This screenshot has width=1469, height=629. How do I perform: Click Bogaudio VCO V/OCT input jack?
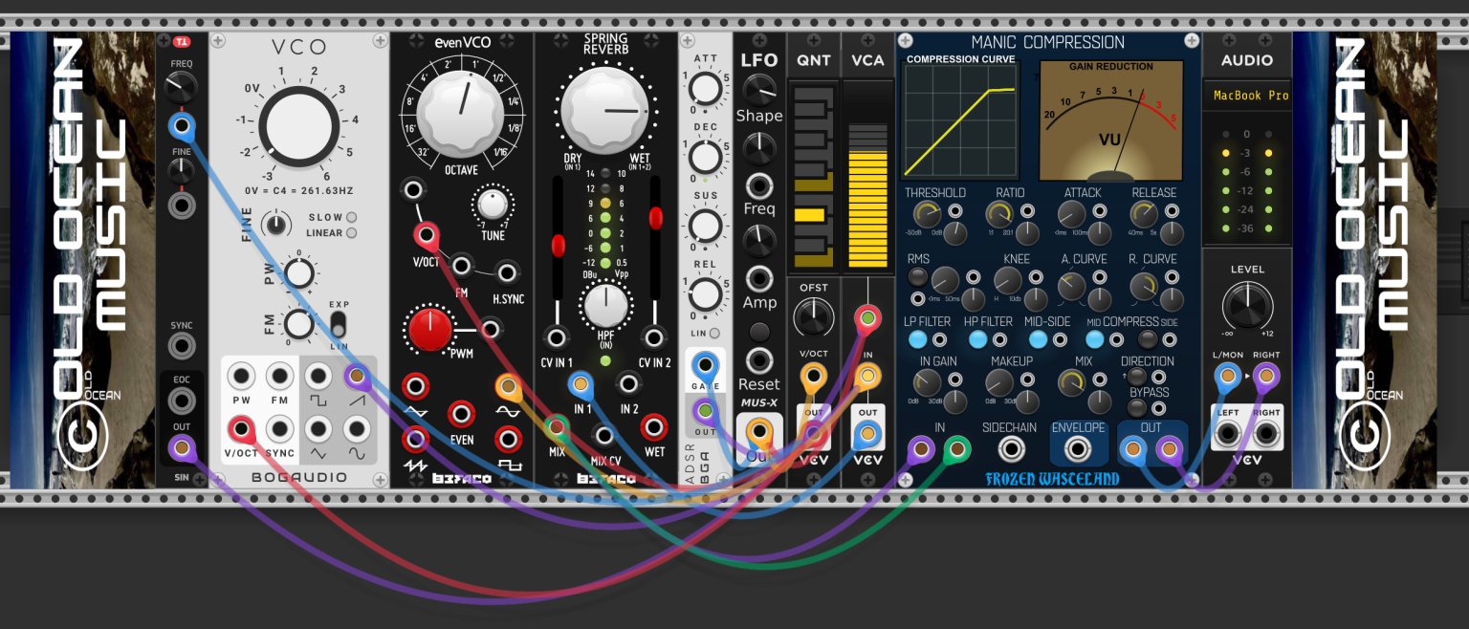tap(241, 427)
